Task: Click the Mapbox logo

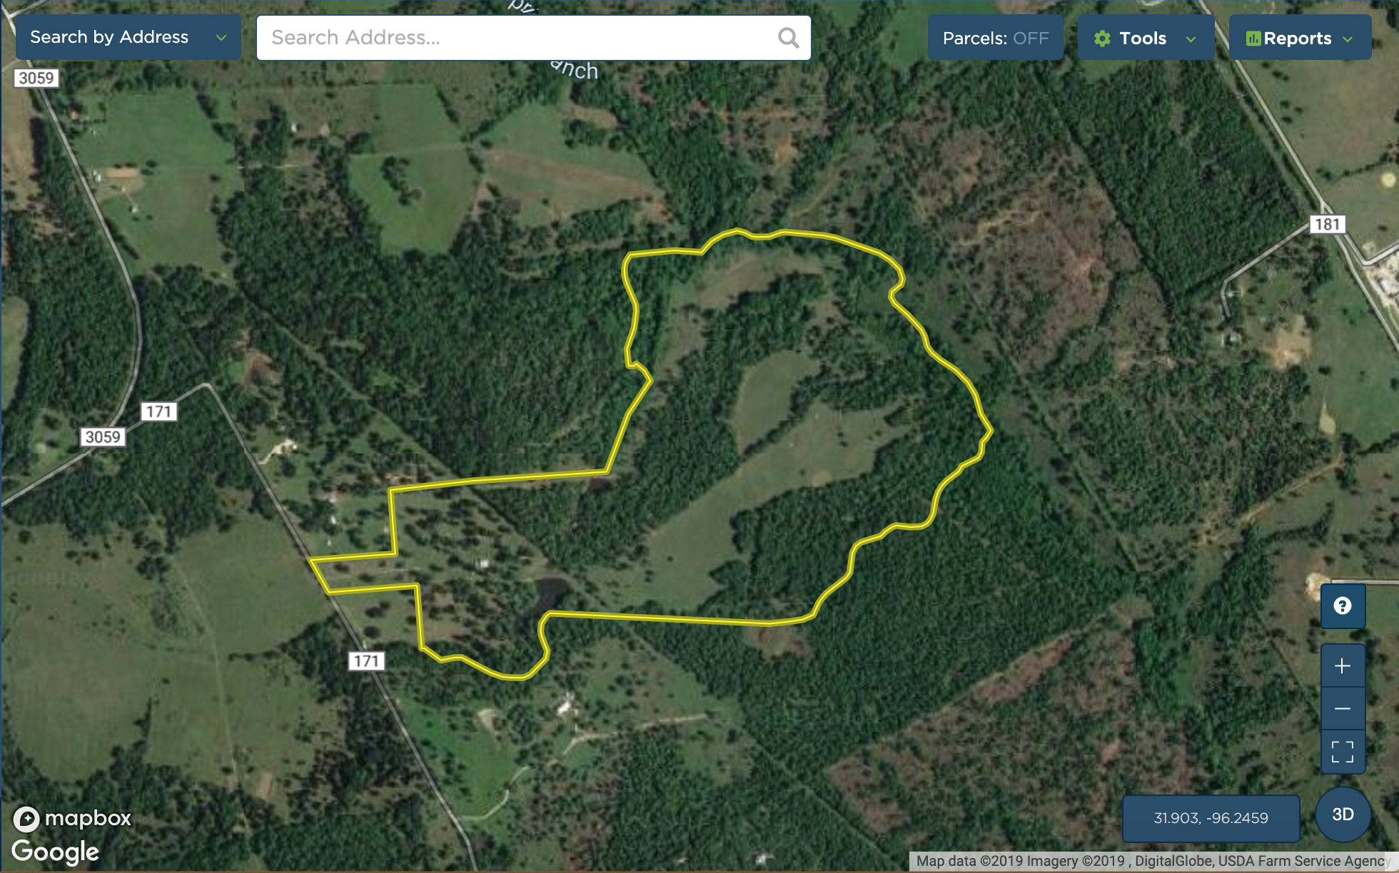Action: tap(73, 818)
